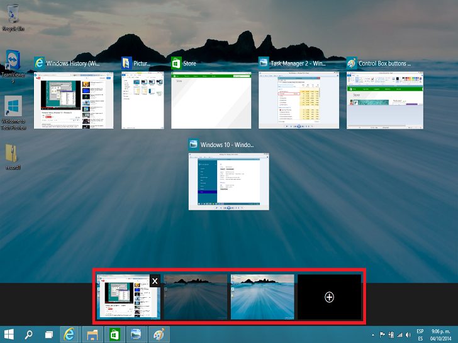
Task: Switch to the Store window thumbnail
Action: tap(211, 101)
